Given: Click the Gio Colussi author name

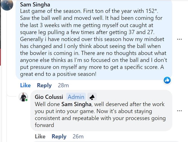Looking at the screenshot, I should coord(49,97).
